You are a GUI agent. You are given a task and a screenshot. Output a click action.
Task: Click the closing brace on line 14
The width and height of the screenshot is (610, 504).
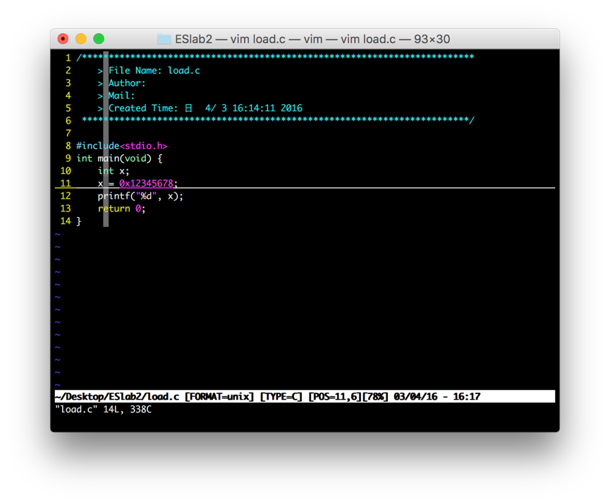point(78,221)
